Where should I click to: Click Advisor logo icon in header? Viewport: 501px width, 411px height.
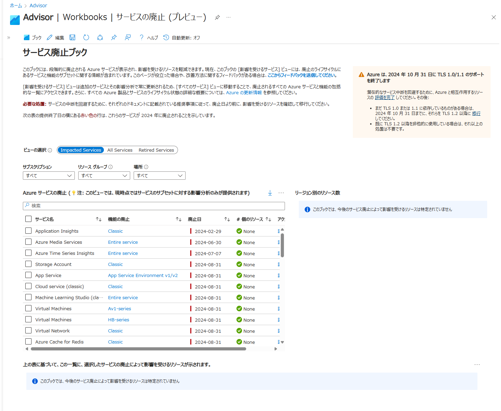[15, 20]
